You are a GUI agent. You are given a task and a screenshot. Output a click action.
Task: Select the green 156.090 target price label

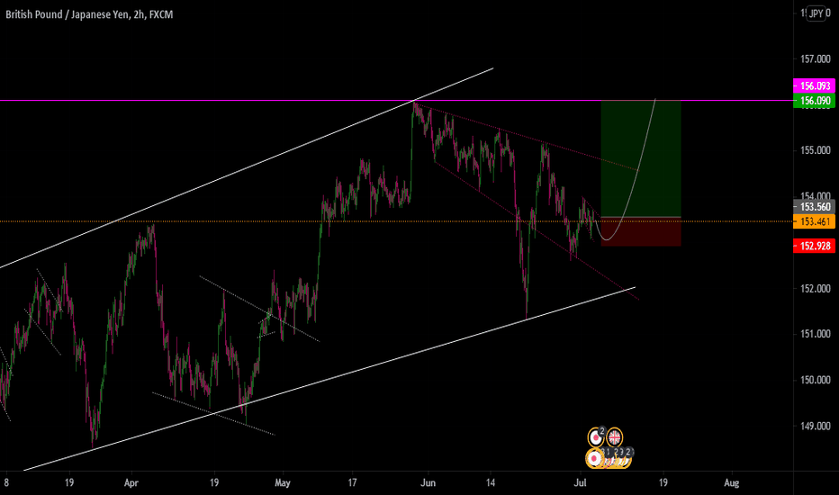point(814,101)
